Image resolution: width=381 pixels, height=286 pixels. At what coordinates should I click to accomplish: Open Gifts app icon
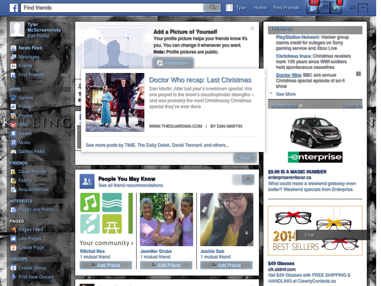(13, 125)
